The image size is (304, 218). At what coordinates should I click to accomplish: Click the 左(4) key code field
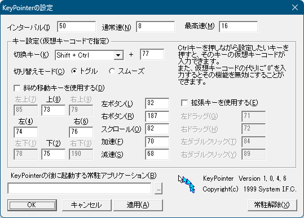(x=26, y=132)
